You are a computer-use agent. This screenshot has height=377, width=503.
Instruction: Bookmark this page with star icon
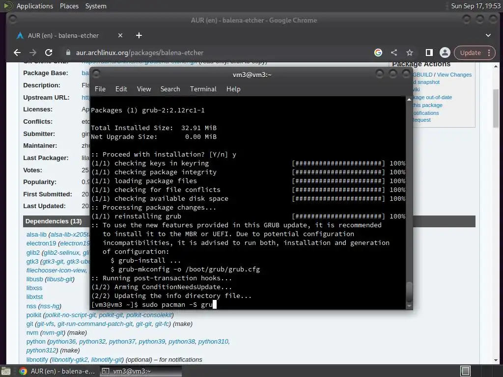coord(410,53)
